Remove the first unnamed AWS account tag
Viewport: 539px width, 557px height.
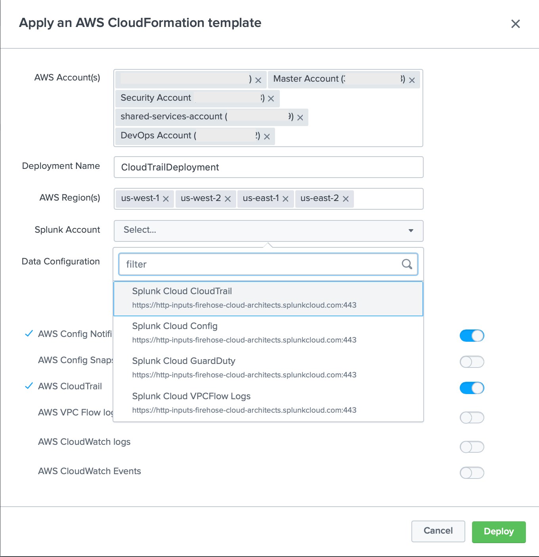[x=258, y=80]
